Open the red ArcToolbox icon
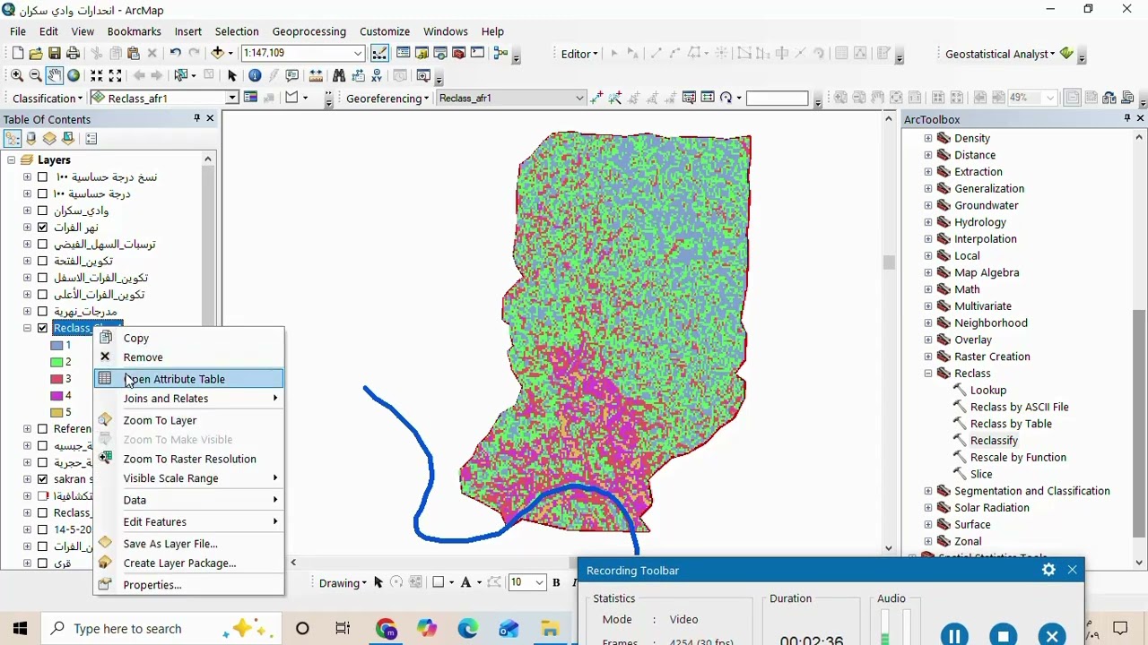This screenshot has height=645, width=1148. (x=458, y=53)
